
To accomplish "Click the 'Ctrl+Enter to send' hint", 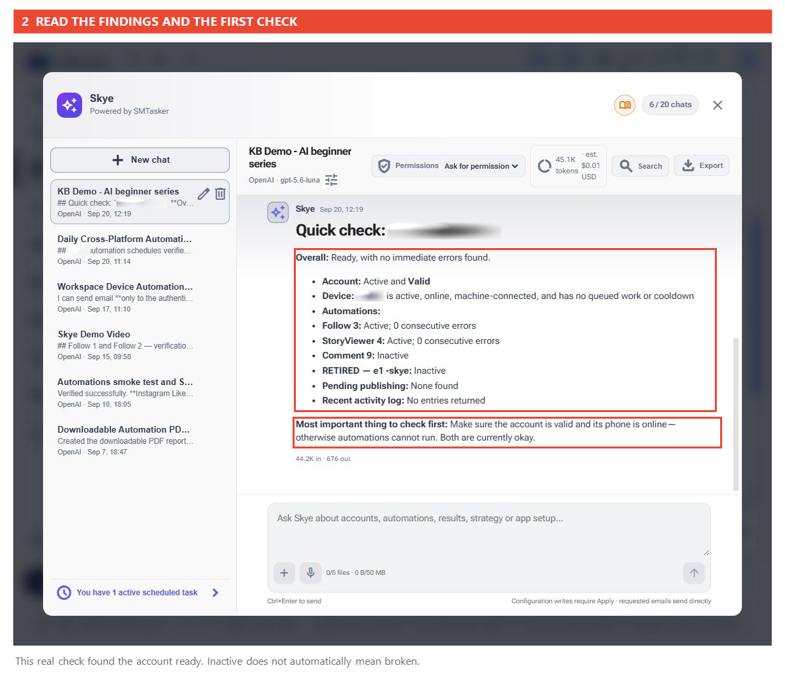I will click(295, 601).
